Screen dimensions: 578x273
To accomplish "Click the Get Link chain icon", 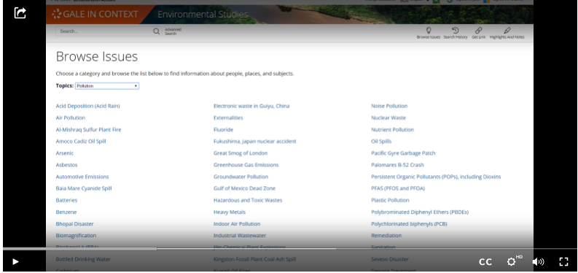I will 478,30.
